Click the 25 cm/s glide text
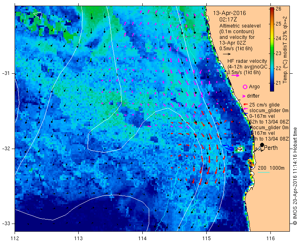Viewport: 300px width, 243px height. [x=264, y=105]
